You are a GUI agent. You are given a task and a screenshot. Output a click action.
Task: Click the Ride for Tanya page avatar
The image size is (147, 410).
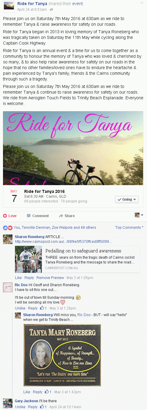tap(9, 6)
